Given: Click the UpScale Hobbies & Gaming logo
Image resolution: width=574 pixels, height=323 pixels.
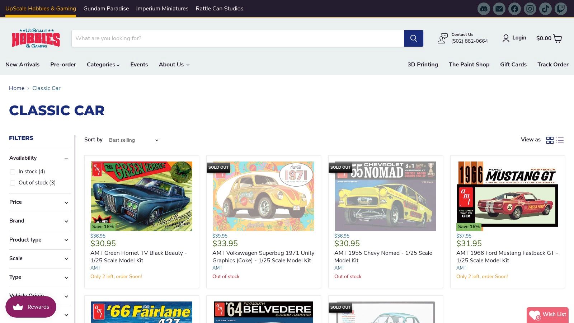Looking at the screenshot, I should [36, 38].
